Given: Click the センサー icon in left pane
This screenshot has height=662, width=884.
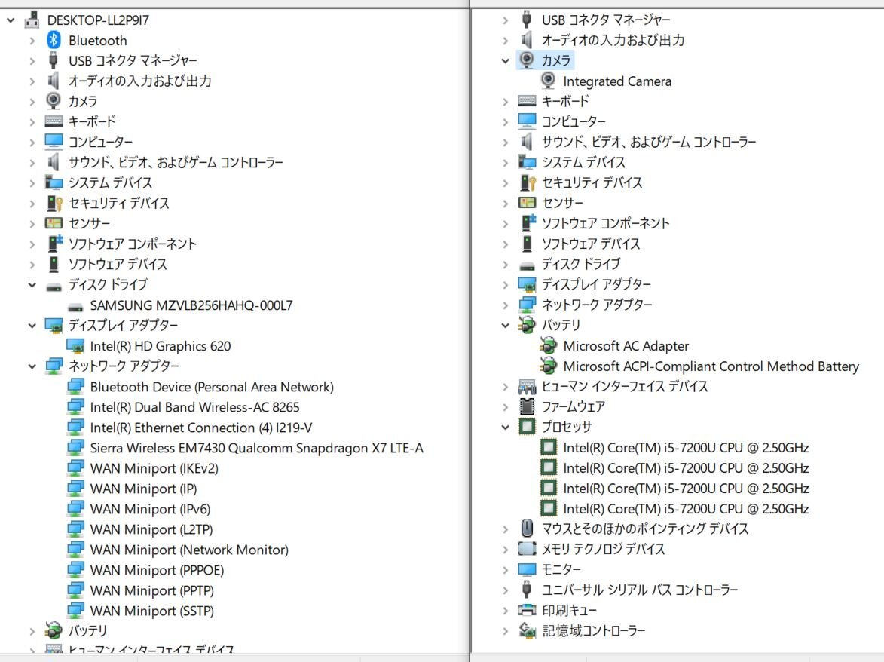Looking at the screenshot, I should point(54,223).
